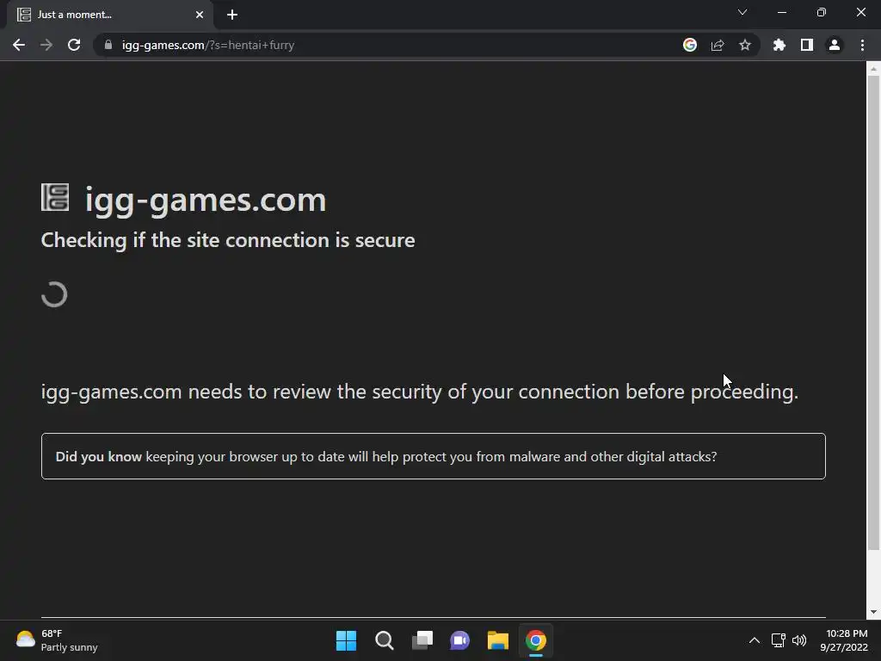Click the igg-games logo icon on page
This screenshot has width=881, height=661.
(55, 197)
